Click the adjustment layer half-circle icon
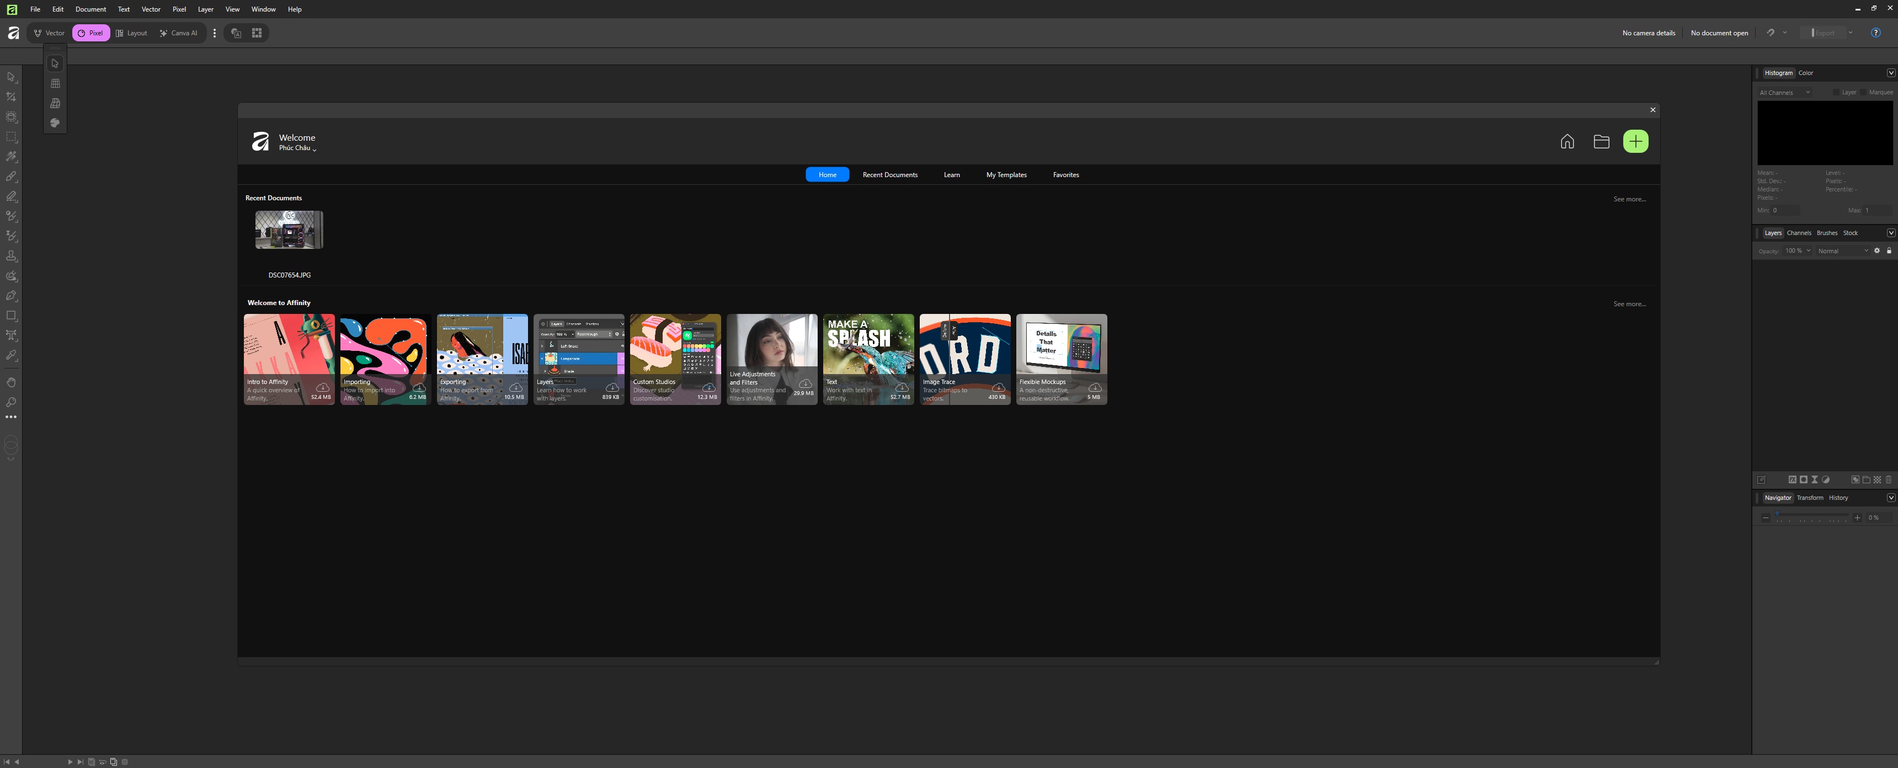This screenshot has width=1898, height=768. click(1826, 480)
